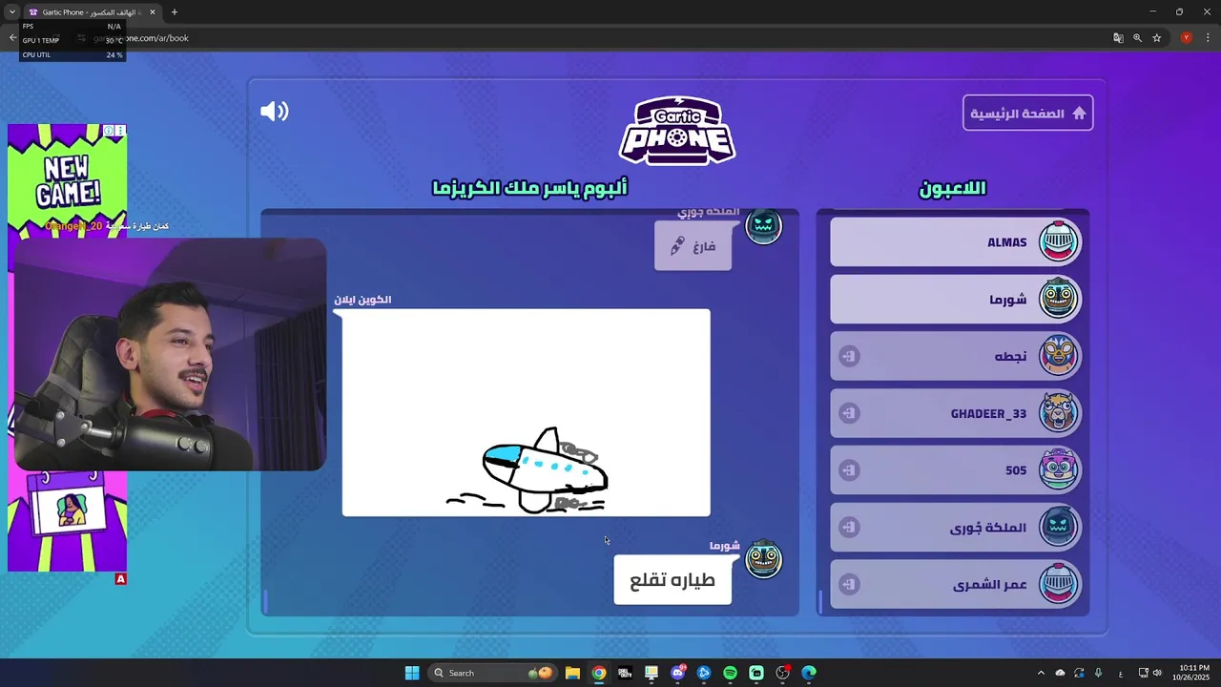The width and height of the screenshot is (1221, 687).
Task: Click ALMAS knight avatar icon
Action: (1058, 241)
